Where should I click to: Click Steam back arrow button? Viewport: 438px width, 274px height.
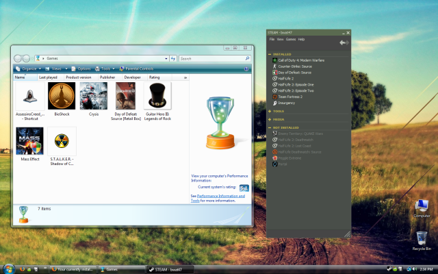[342, 42]
